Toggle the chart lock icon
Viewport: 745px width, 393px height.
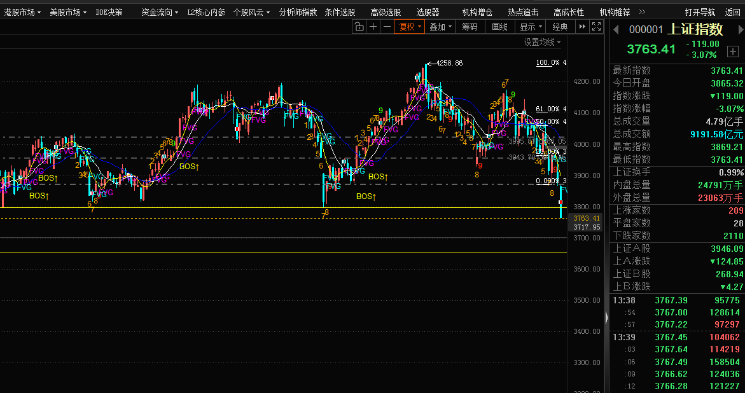tap(359, 27)
